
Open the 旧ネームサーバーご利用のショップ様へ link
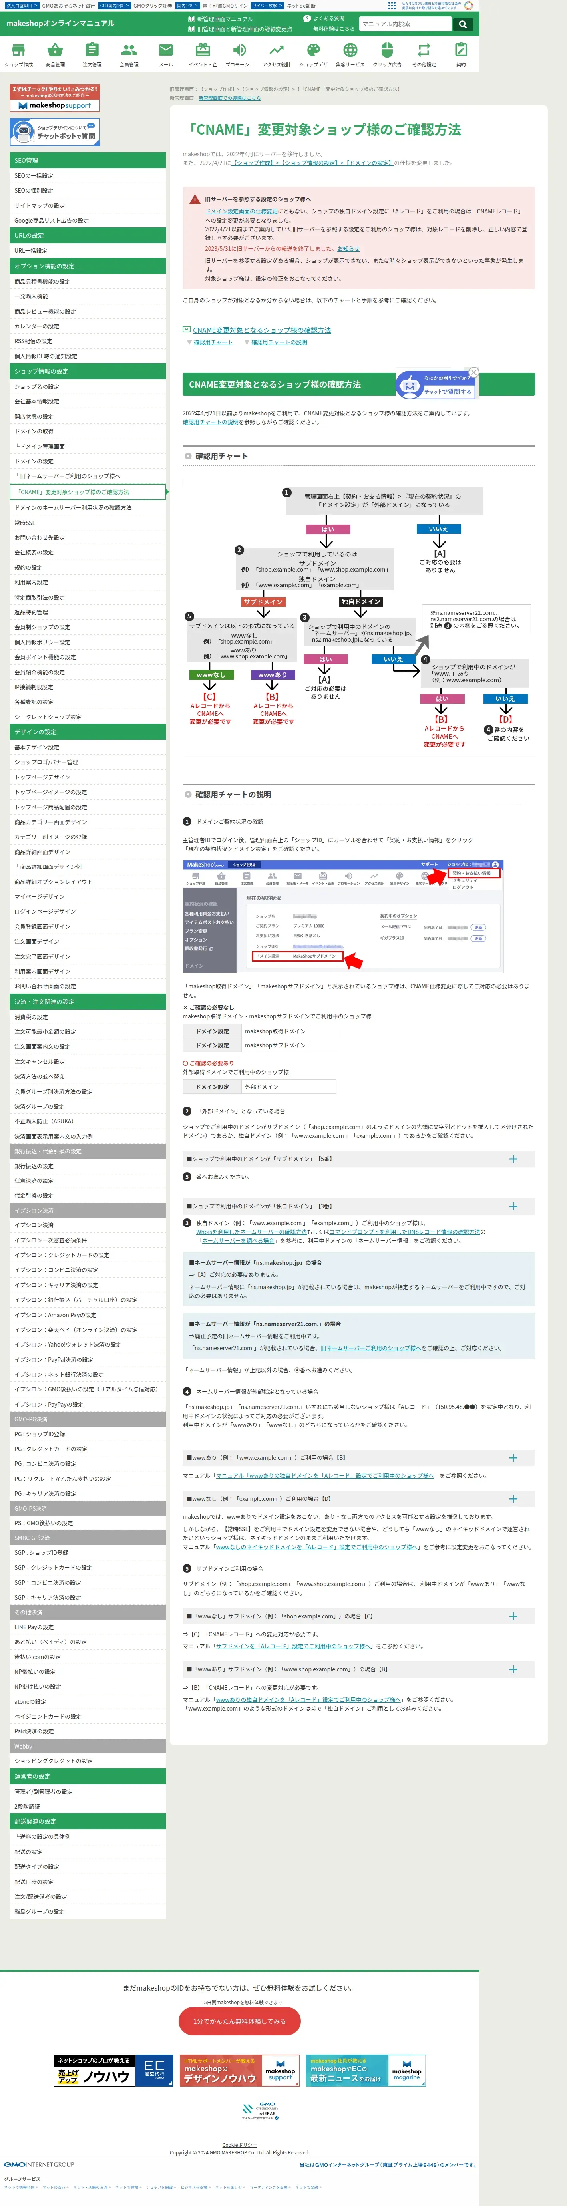point(370,1348)
